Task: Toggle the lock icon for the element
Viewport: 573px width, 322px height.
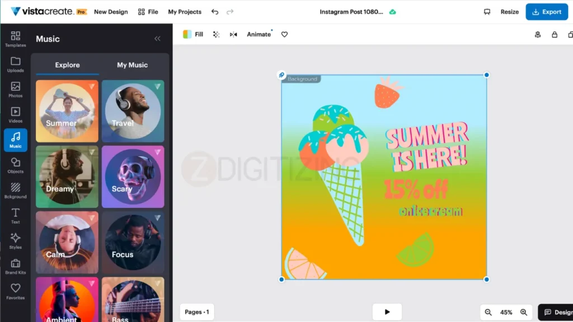Action: coord(555,35)
